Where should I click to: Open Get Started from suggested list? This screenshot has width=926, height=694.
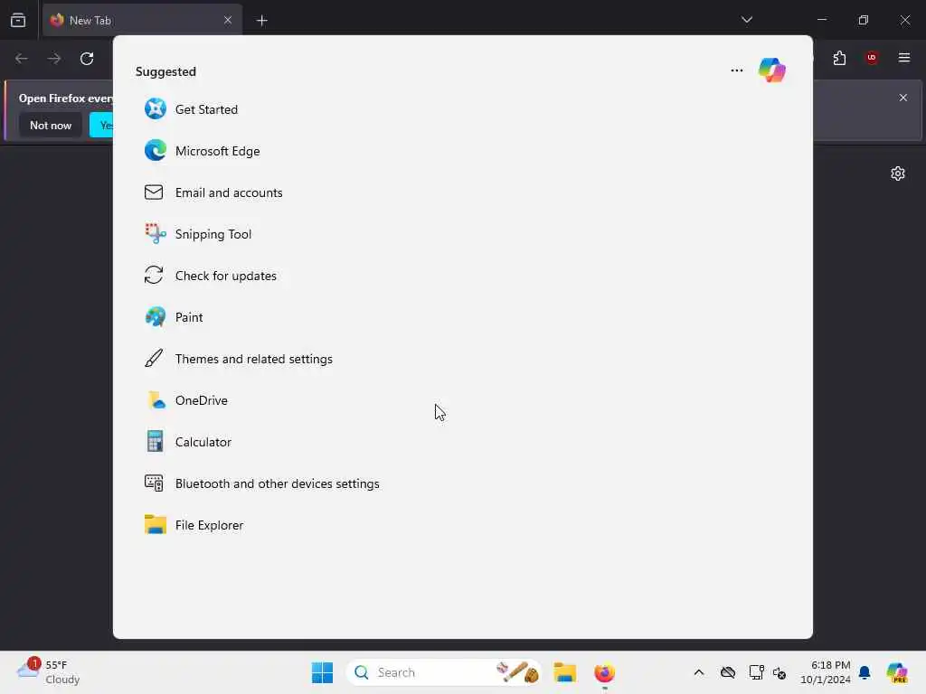pyautogui.click(x=192, y=109)
